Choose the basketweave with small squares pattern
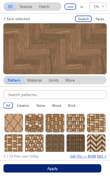This screenshot has width=110, height=176. (x=55, y=123)
